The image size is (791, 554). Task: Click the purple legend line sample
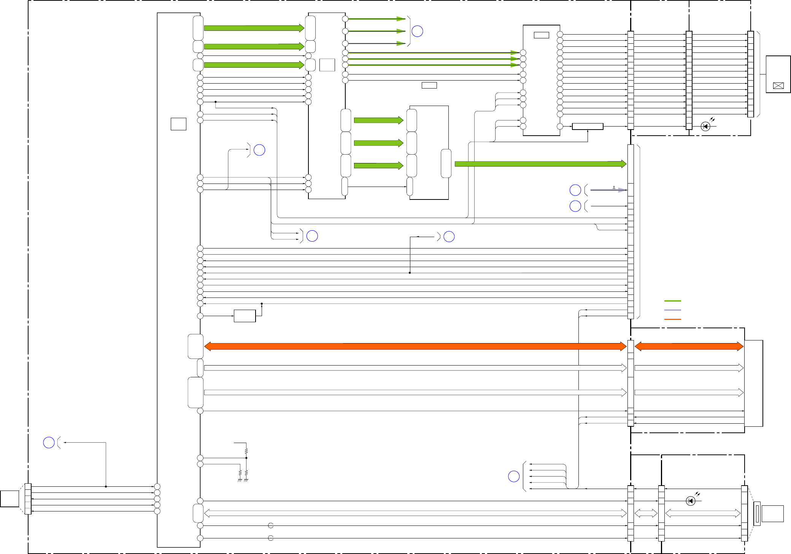pos(672,310)
